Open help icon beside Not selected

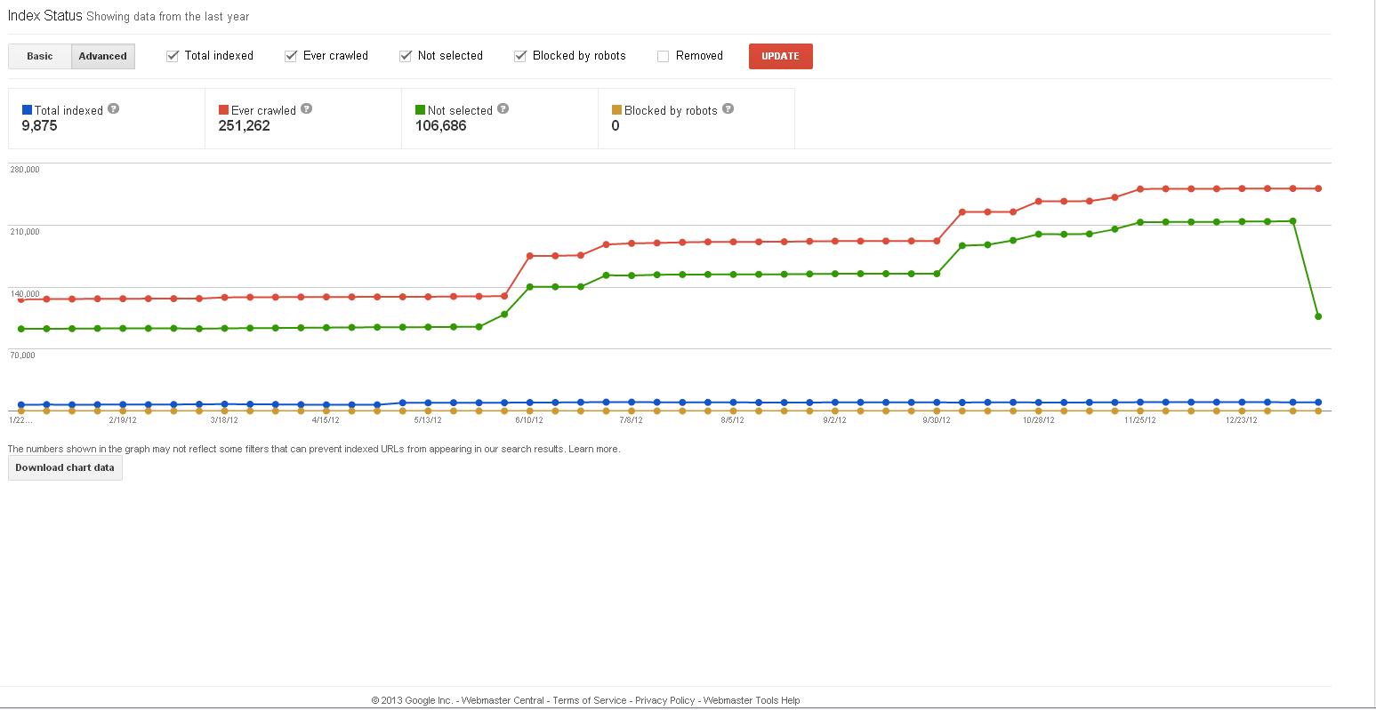503,109
